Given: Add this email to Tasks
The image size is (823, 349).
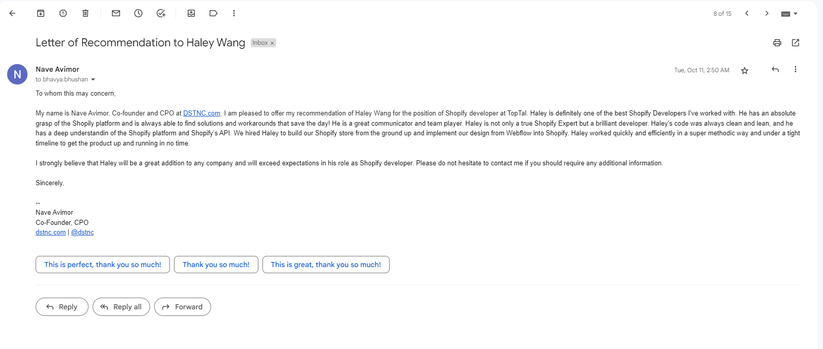Looking at the screenshot, I should [x=161, y=13].
